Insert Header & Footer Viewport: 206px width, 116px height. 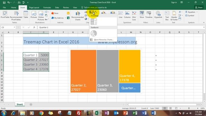[x=174, y=16]
